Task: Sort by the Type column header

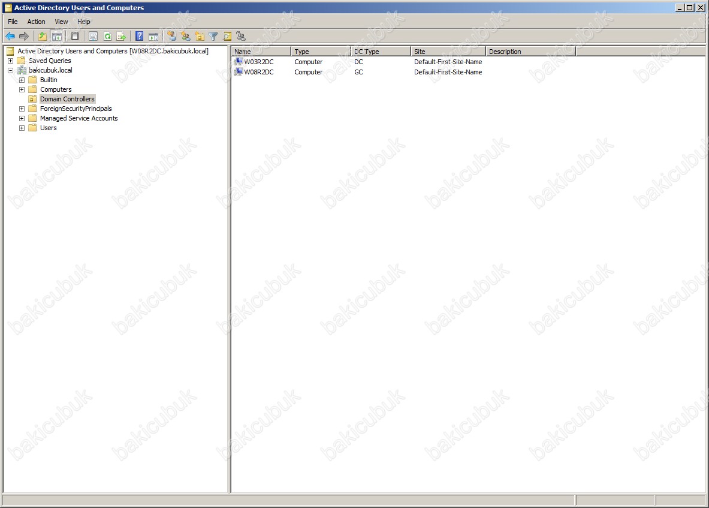Action: pyautogui.click(x=321, y=52)
